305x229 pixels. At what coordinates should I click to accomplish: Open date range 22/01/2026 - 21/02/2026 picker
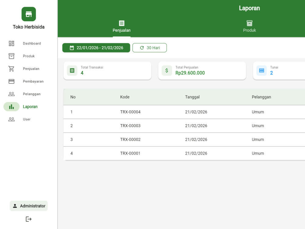(96, 48)
